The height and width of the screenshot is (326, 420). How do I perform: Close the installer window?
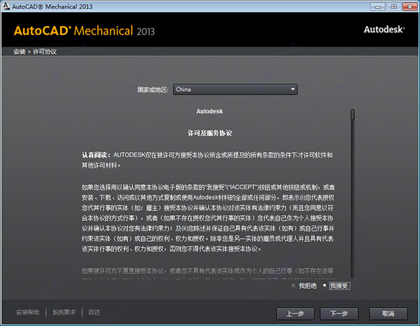409,7
